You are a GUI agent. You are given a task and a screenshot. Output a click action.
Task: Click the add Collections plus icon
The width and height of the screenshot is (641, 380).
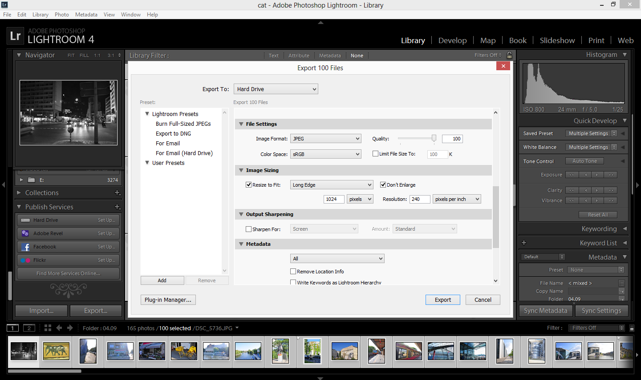tap(118, 192)
